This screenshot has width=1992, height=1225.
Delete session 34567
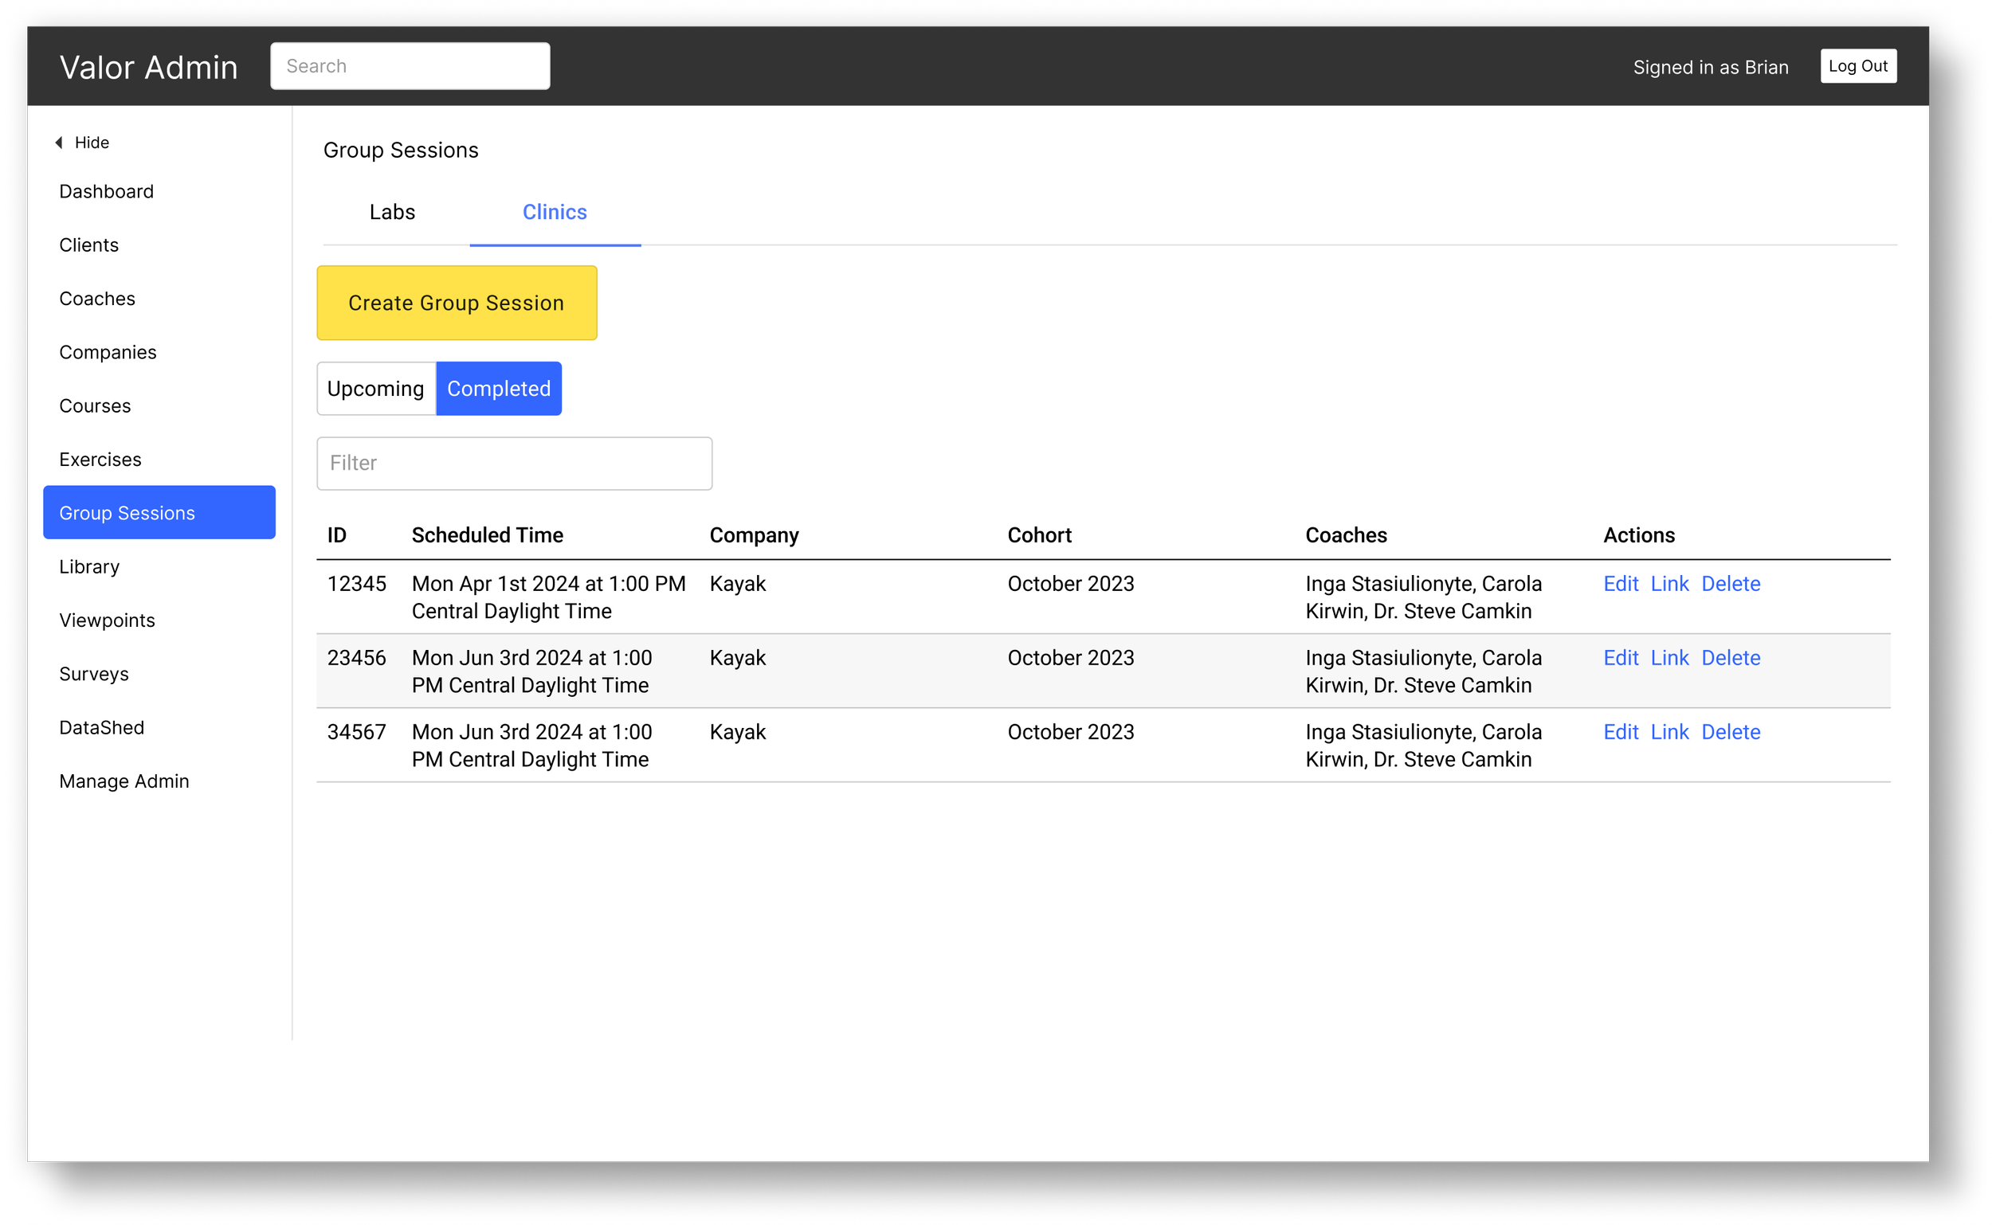(x=1730, y=733)
